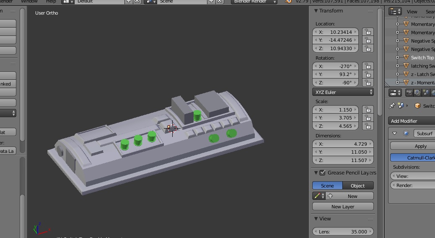Toggle the Location X lock icon
This screenshot has height=238, width=435.
pos(368,32)
